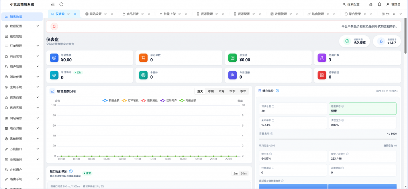Collapse the sidebar with the menu fold icon

click(53, 4)
